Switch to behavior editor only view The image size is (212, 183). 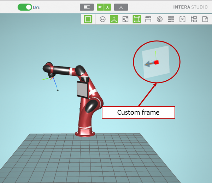click(87, 7)
